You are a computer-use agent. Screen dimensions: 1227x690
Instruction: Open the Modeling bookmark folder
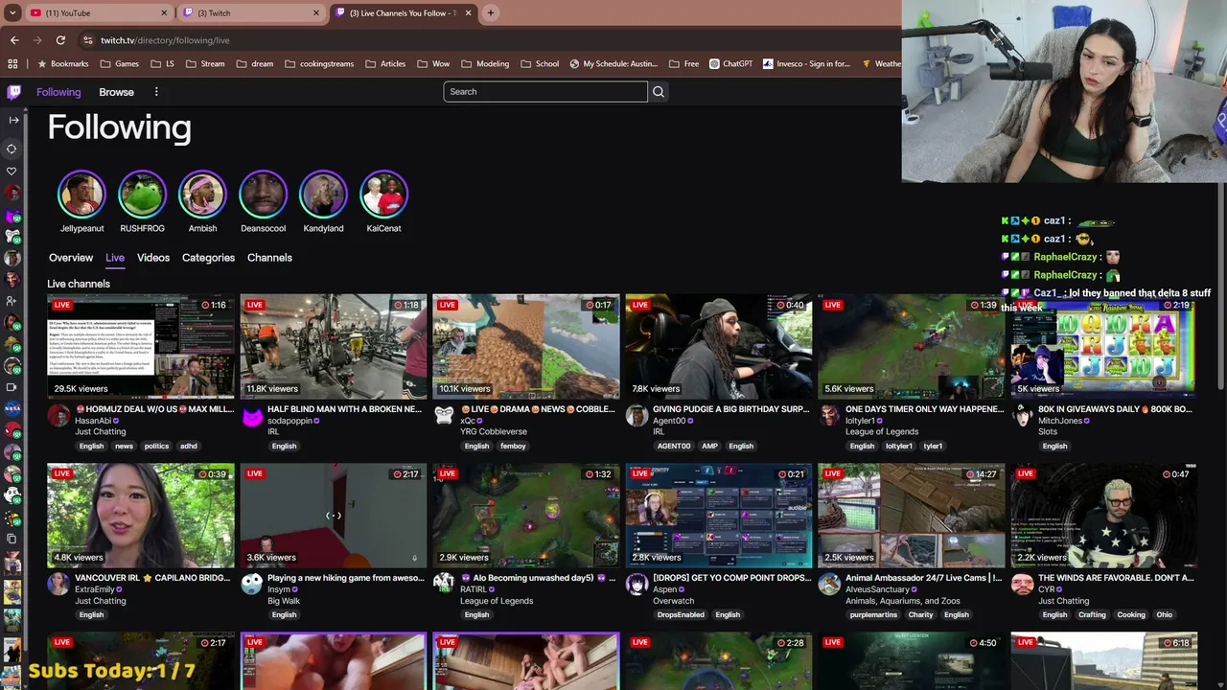point(485,64)
